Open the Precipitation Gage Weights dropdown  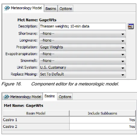click(x=83, y=47)
